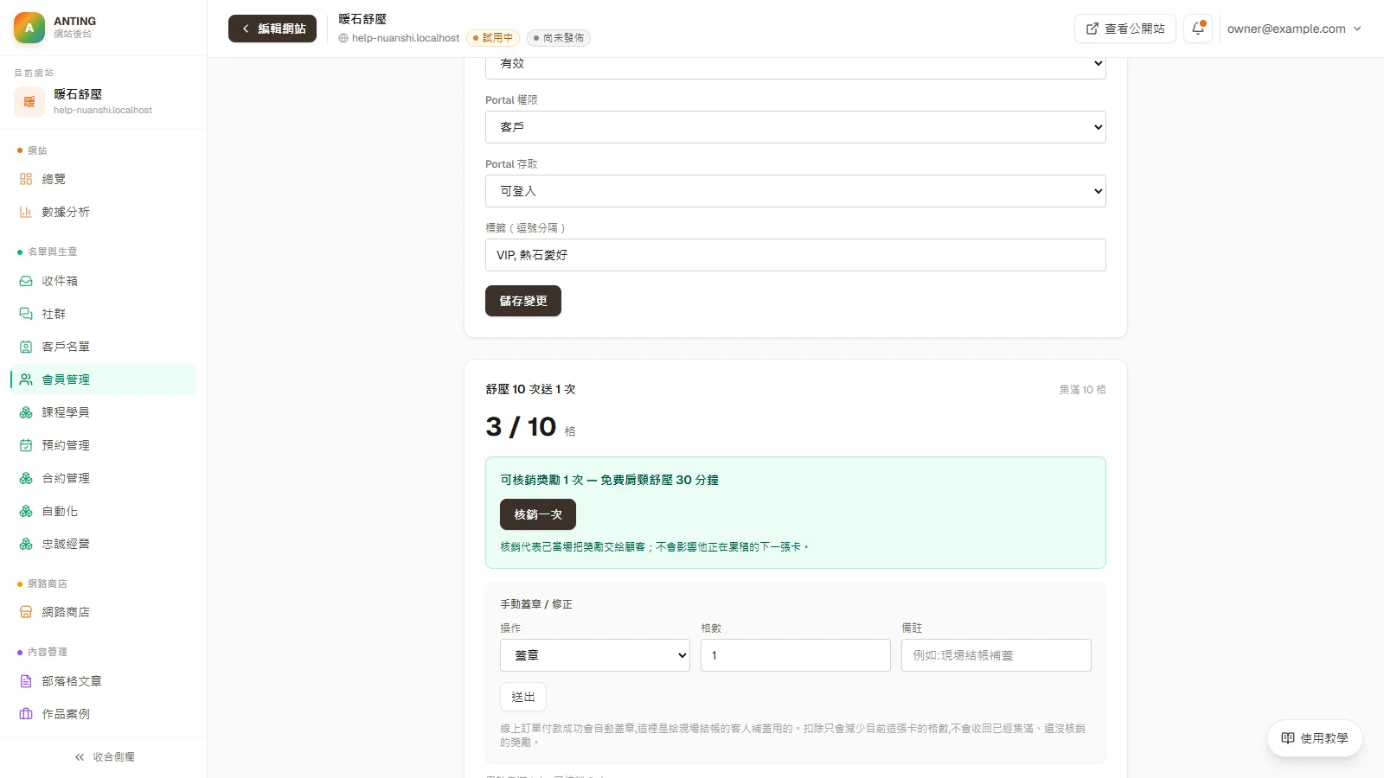
Task: Click the 部落格文章 document icon
Action: (26, 681)
